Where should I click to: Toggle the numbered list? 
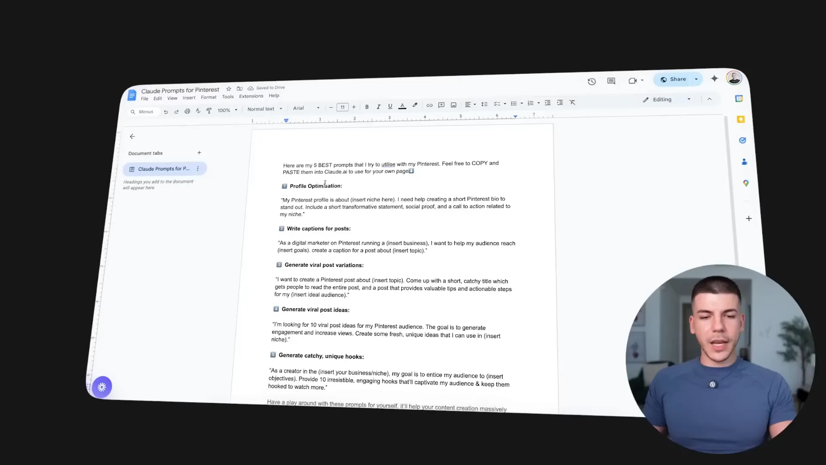coord(530,103)
